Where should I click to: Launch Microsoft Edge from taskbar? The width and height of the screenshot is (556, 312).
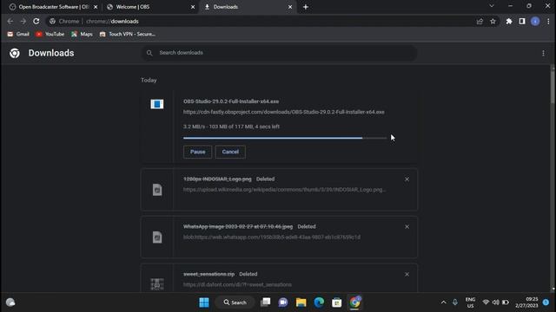coord(319,302)
